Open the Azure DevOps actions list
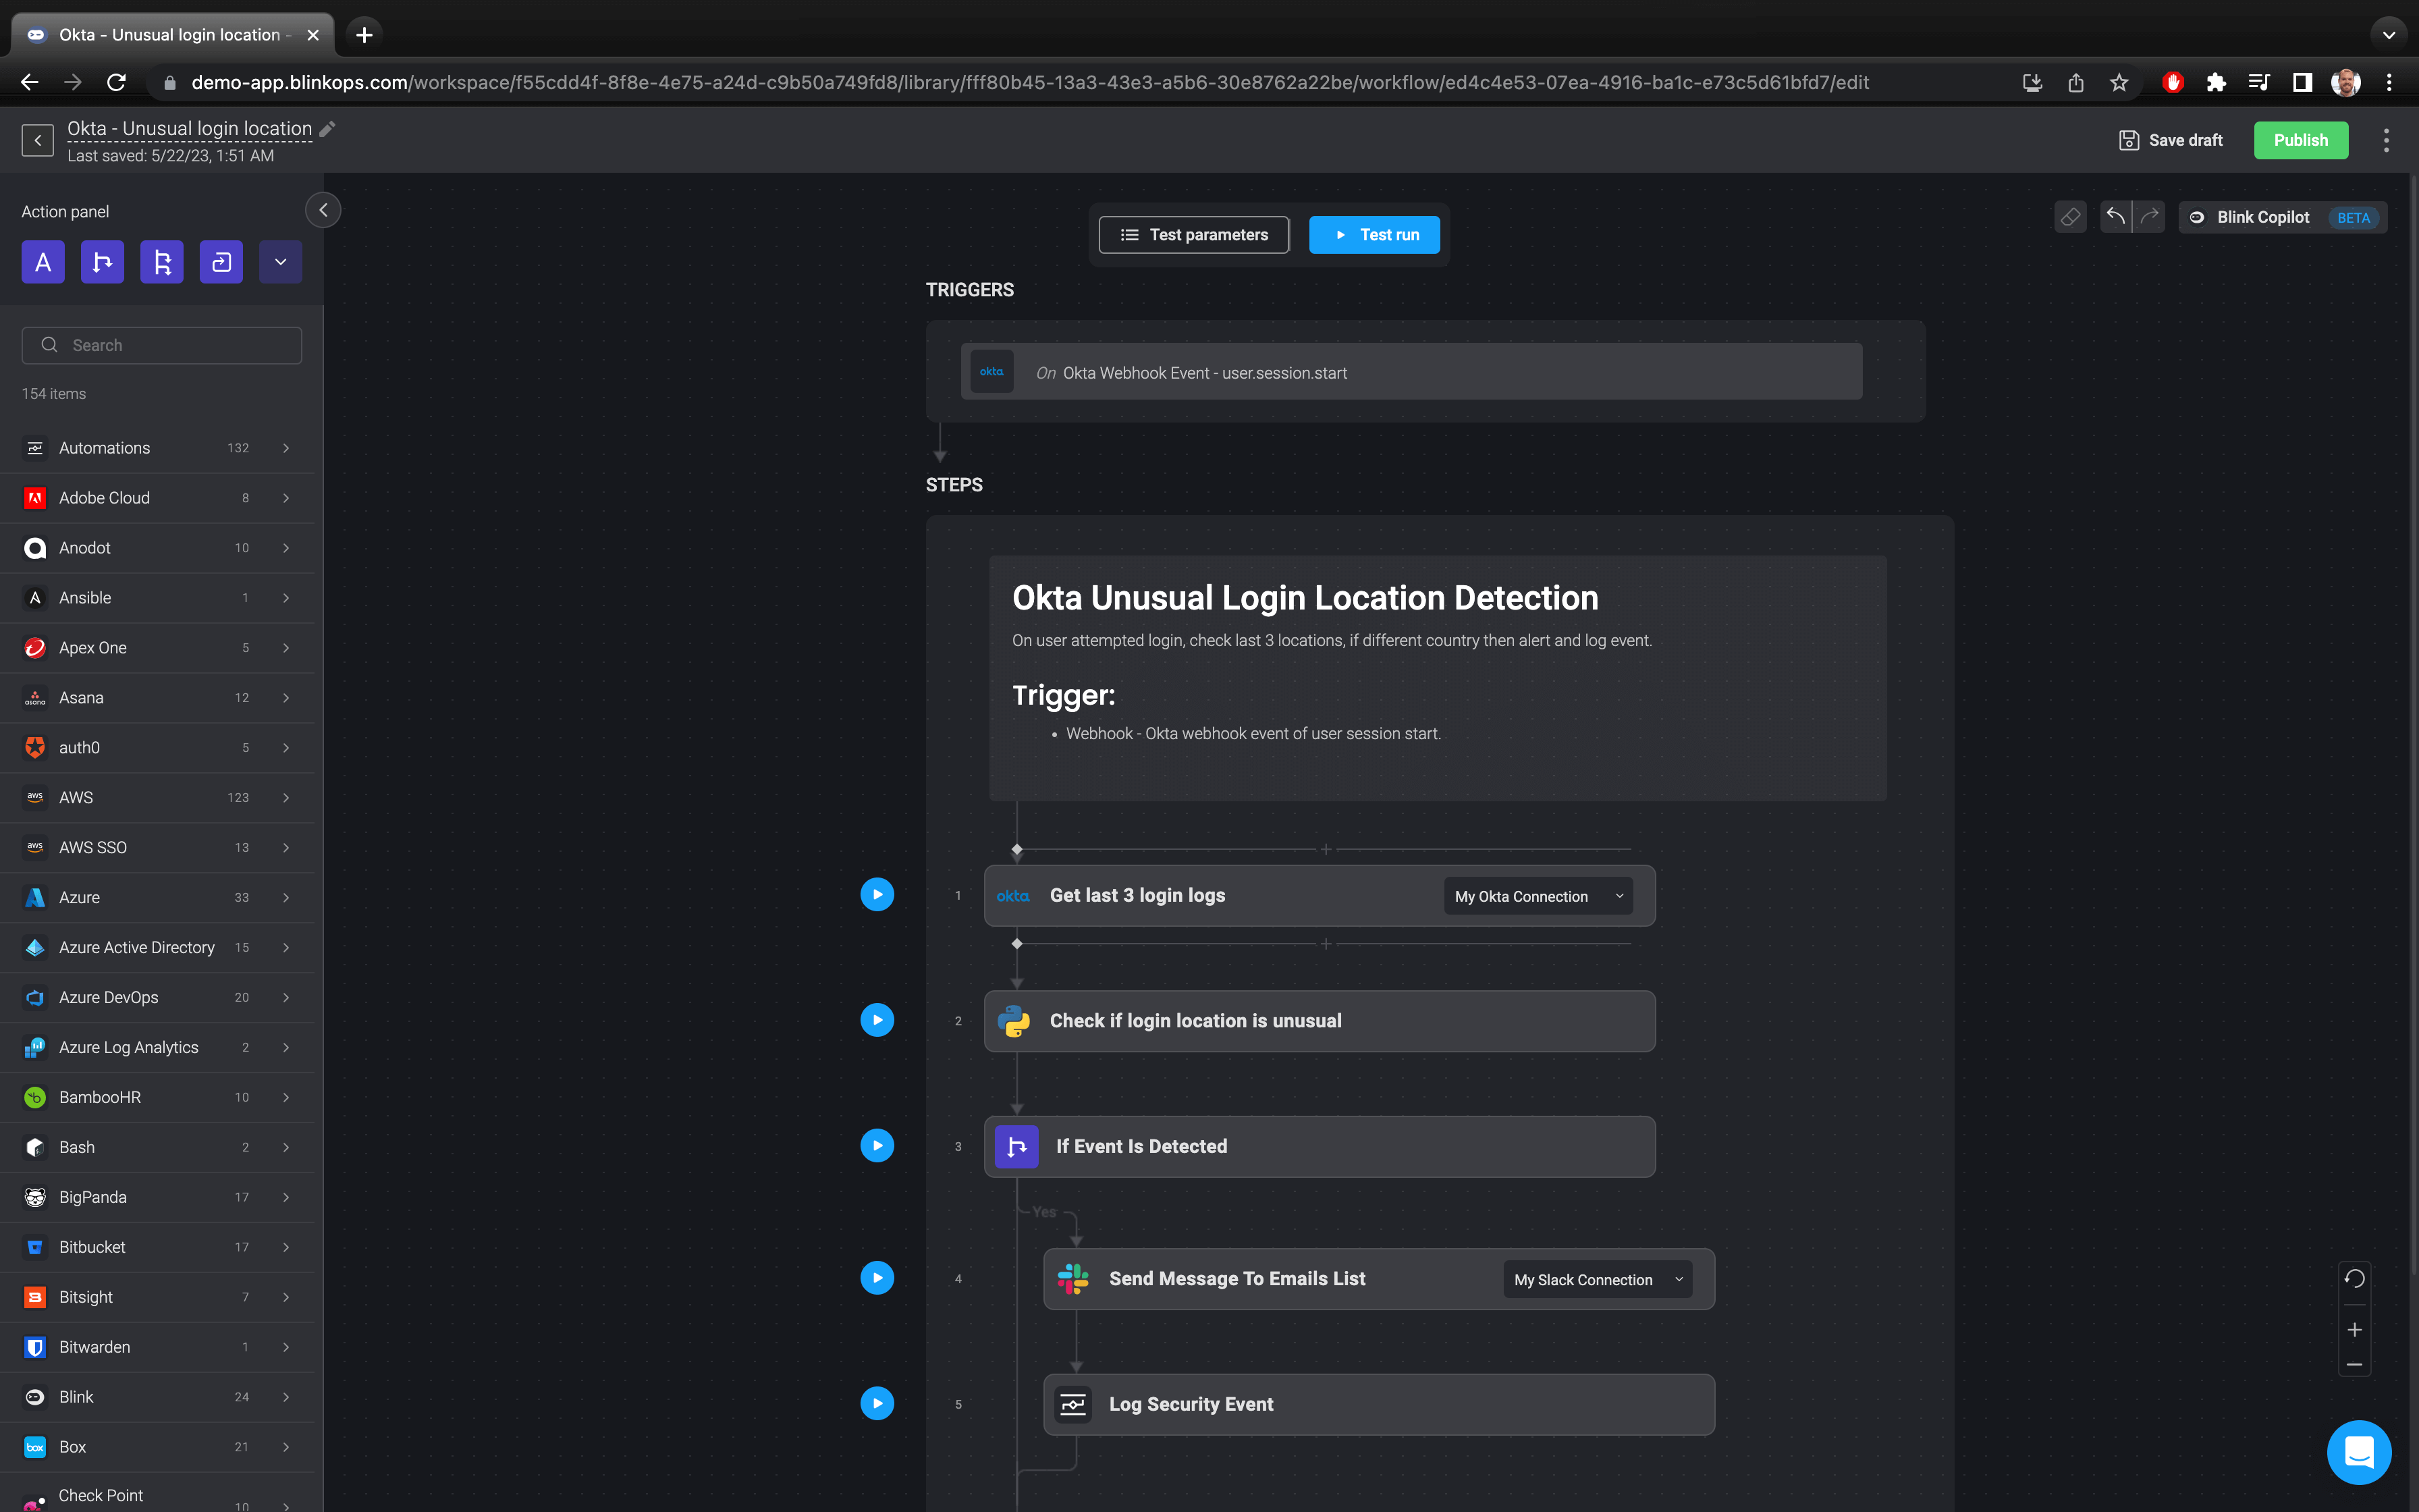Viewport: 2419px width, 1512px height. click(x=158, y=997)
